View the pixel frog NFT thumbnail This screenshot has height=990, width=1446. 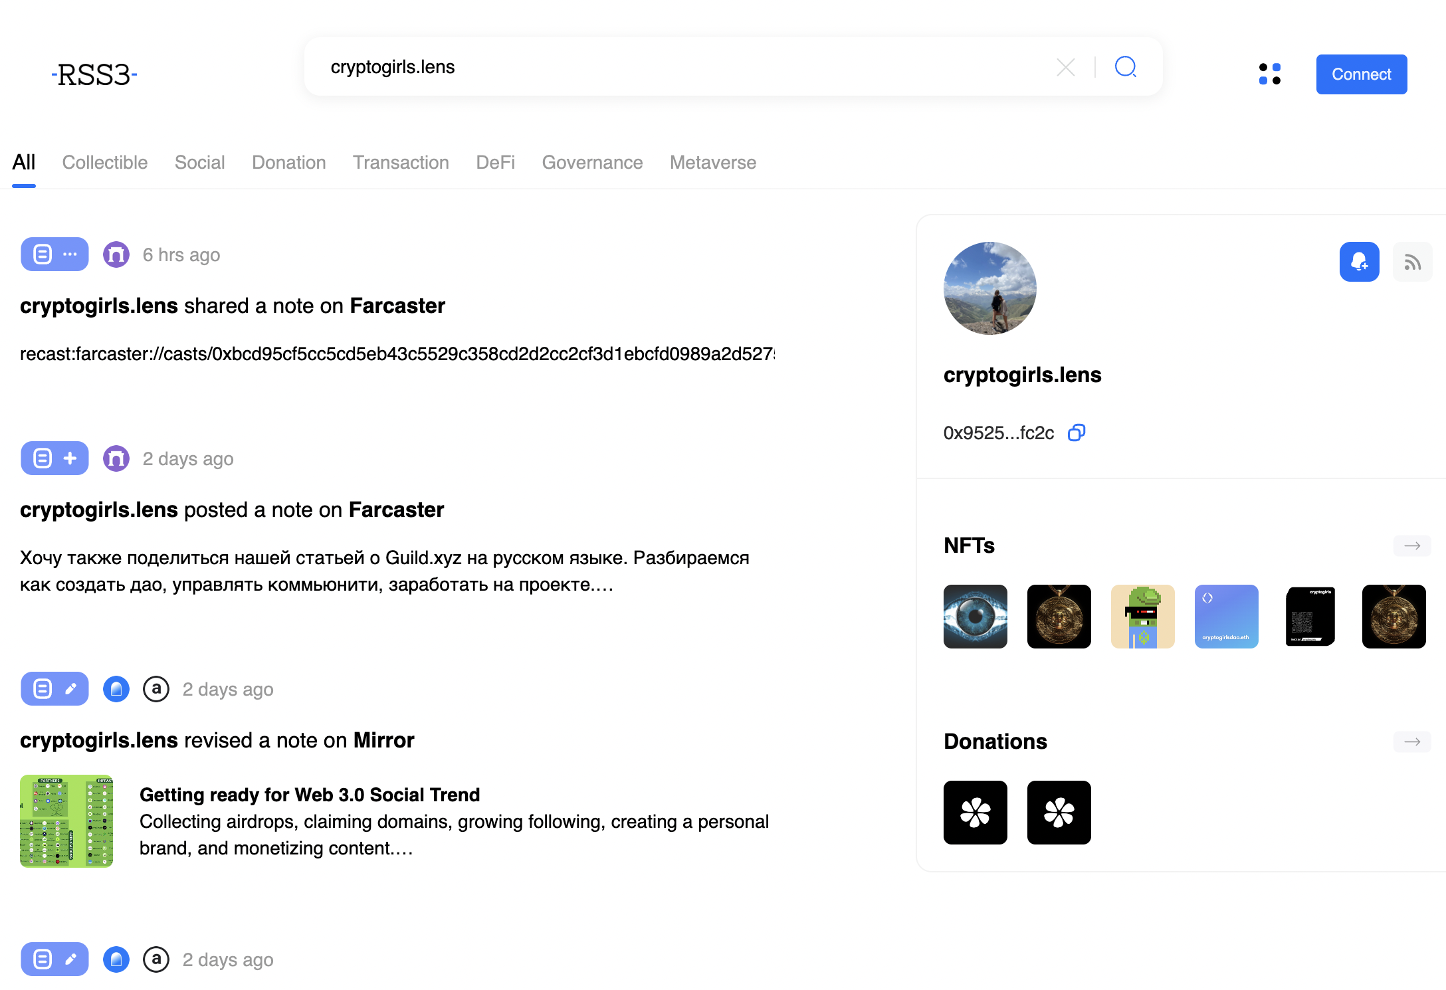click(1142, 617)
